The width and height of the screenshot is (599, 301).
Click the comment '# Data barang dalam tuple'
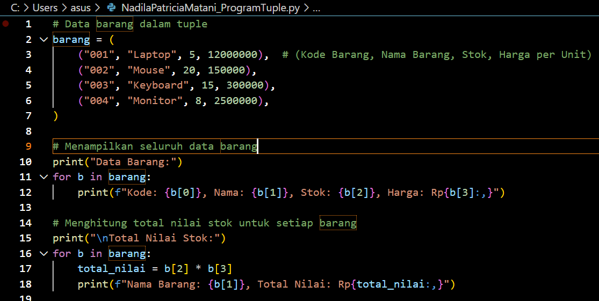tap(130, 24)
